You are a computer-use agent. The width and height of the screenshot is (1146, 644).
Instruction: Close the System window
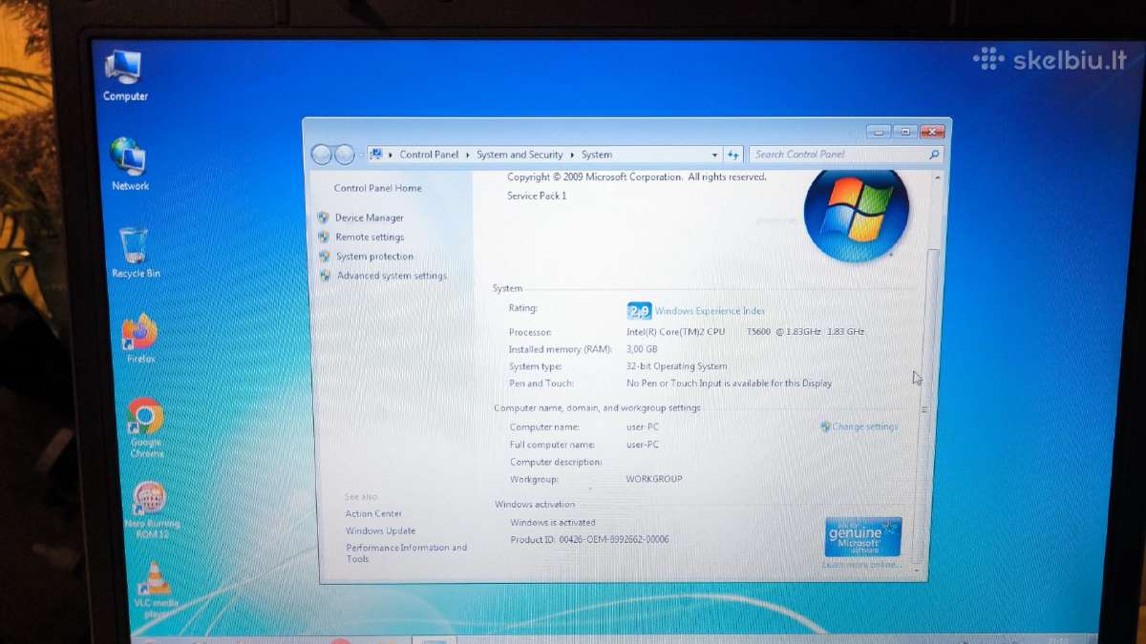click(x=932, y=132)
